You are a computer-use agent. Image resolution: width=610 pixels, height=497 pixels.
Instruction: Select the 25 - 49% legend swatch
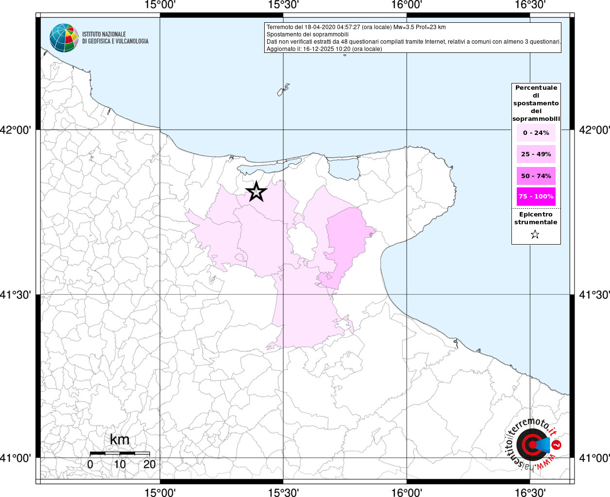536,154
